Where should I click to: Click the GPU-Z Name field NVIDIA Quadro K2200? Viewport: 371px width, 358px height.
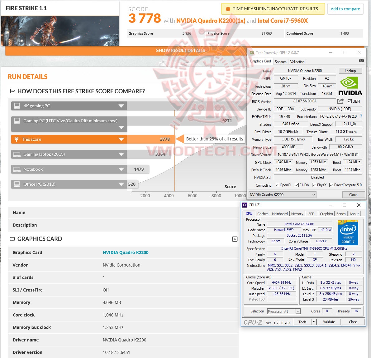(305, 71)
